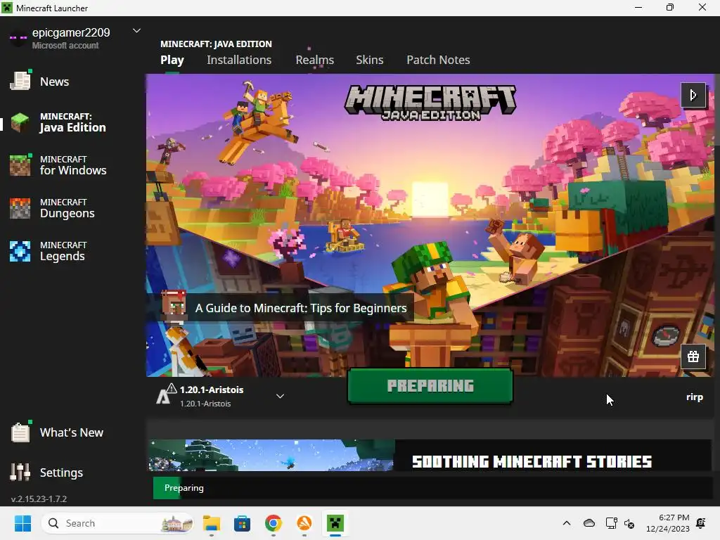Click the OneDrive cloud tray icon
Viewport: 720px width, 540px height.
tap(589, 523)
